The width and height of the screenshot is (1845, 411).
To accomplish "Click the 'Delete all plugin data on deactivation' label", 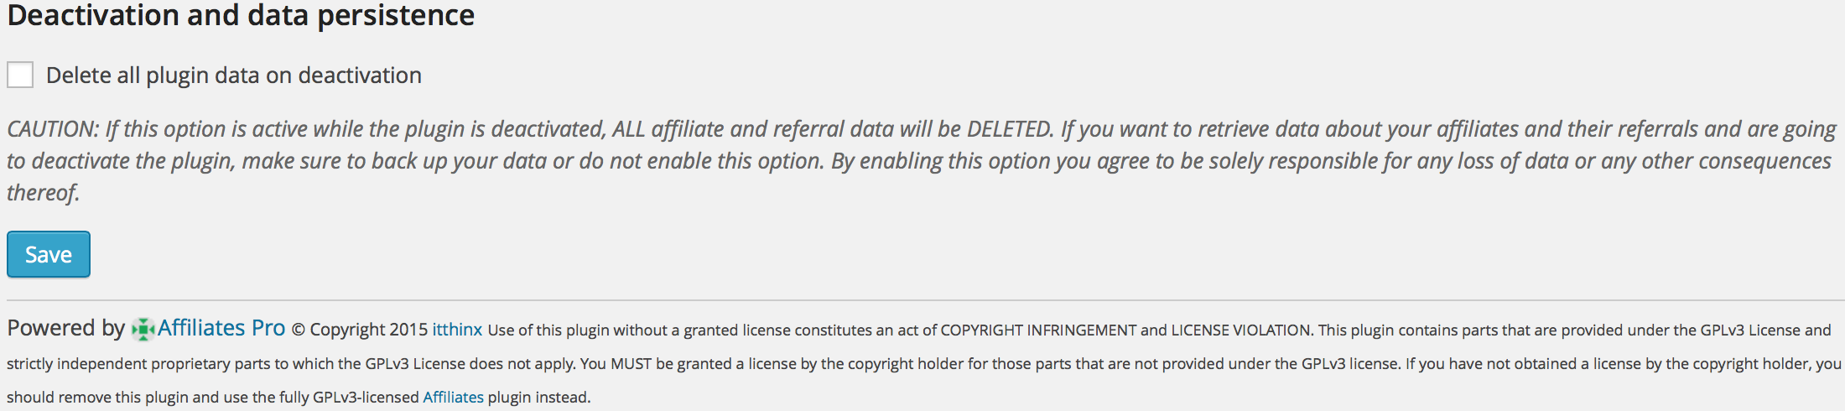I will pos(234,75).
